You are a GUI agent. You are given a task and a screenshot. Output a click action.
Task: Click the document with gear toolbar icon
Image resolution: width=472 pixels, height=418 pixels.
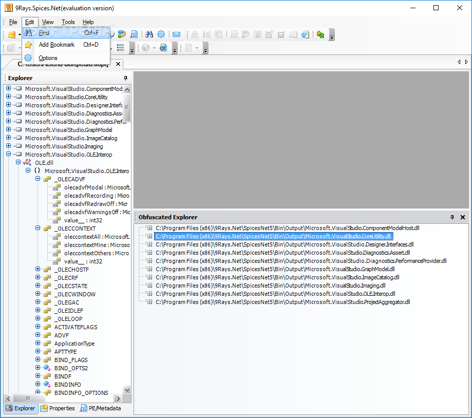(305, 34)
